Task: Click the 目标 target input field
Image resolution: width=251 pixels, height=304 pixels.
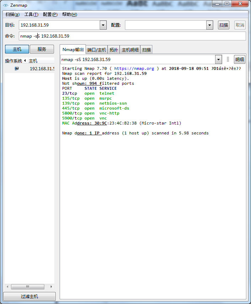Action: [60, 25]
